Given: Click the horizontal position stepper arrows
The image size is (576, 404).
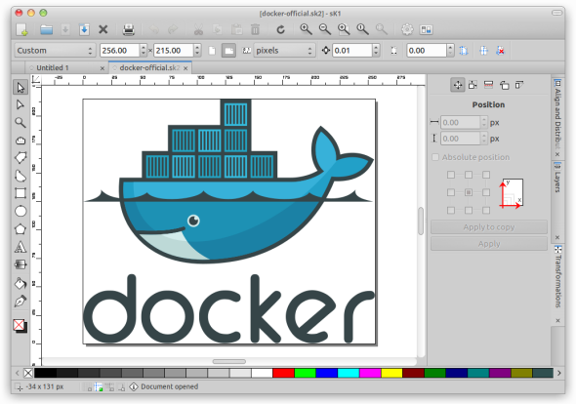Looking at the screenshot, I should (484, 122).
